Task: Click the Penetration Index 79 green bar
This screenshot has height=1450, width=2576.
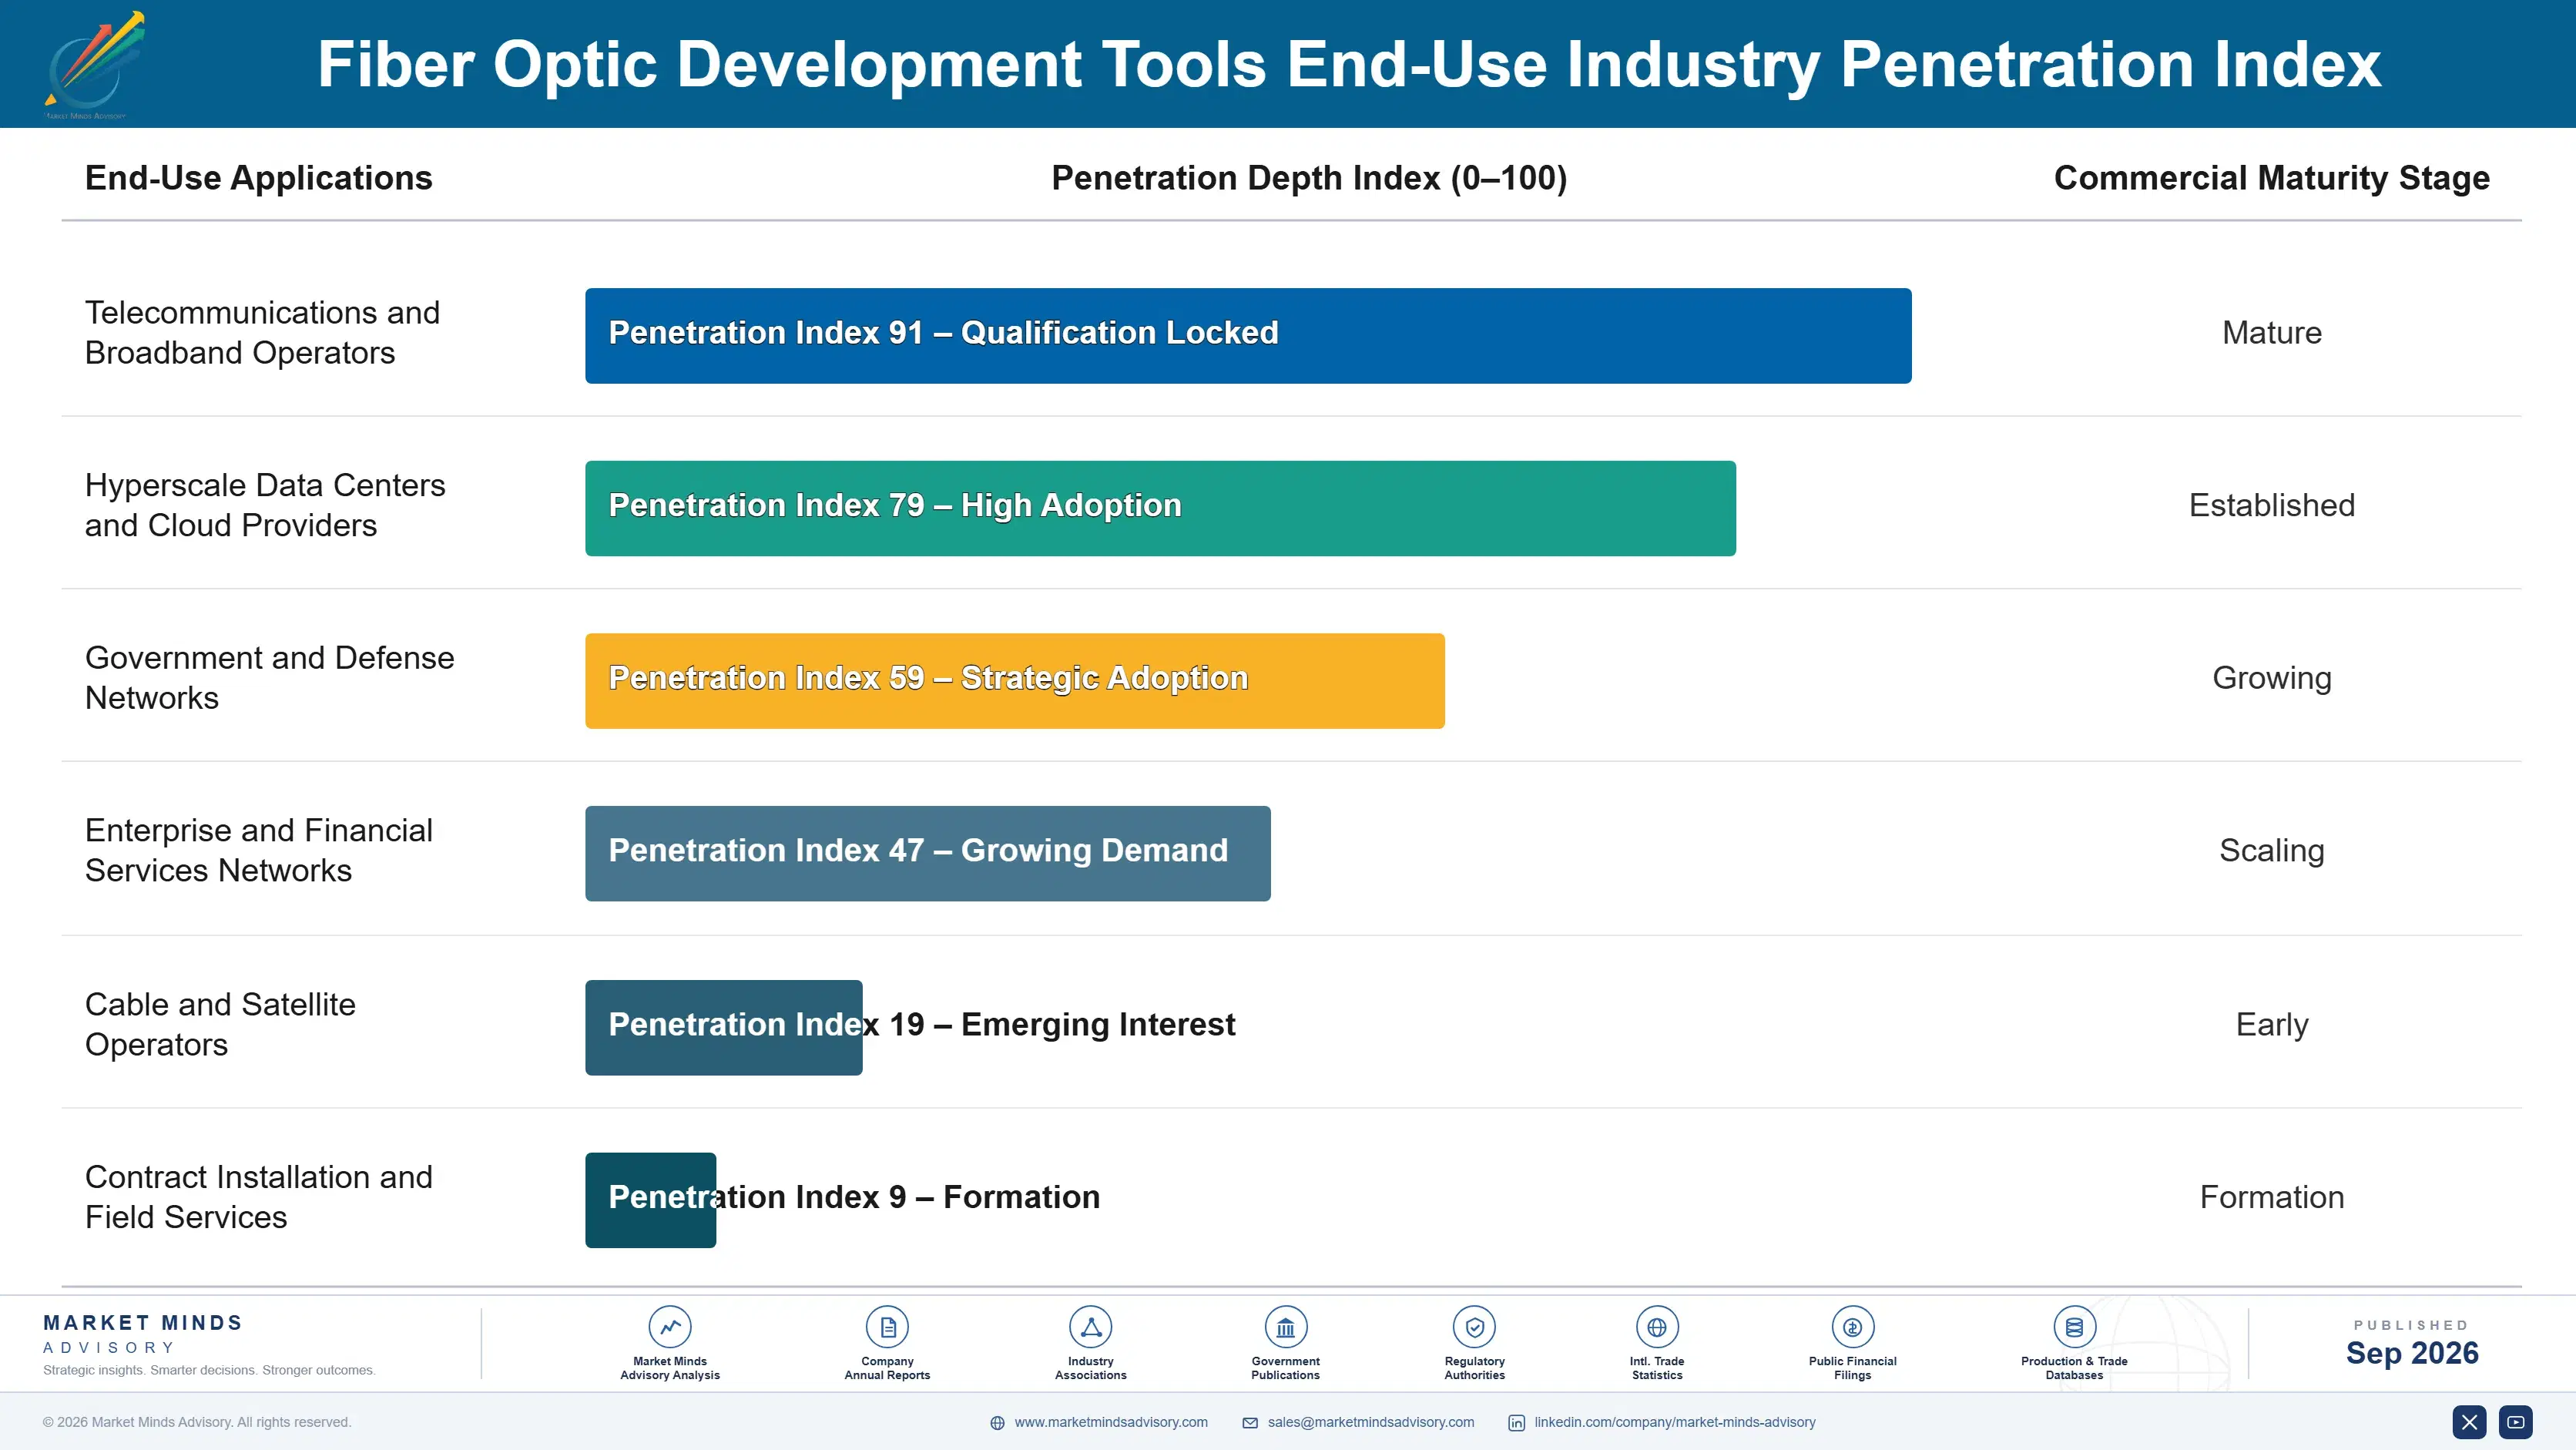Action: tap(1160, 508)
